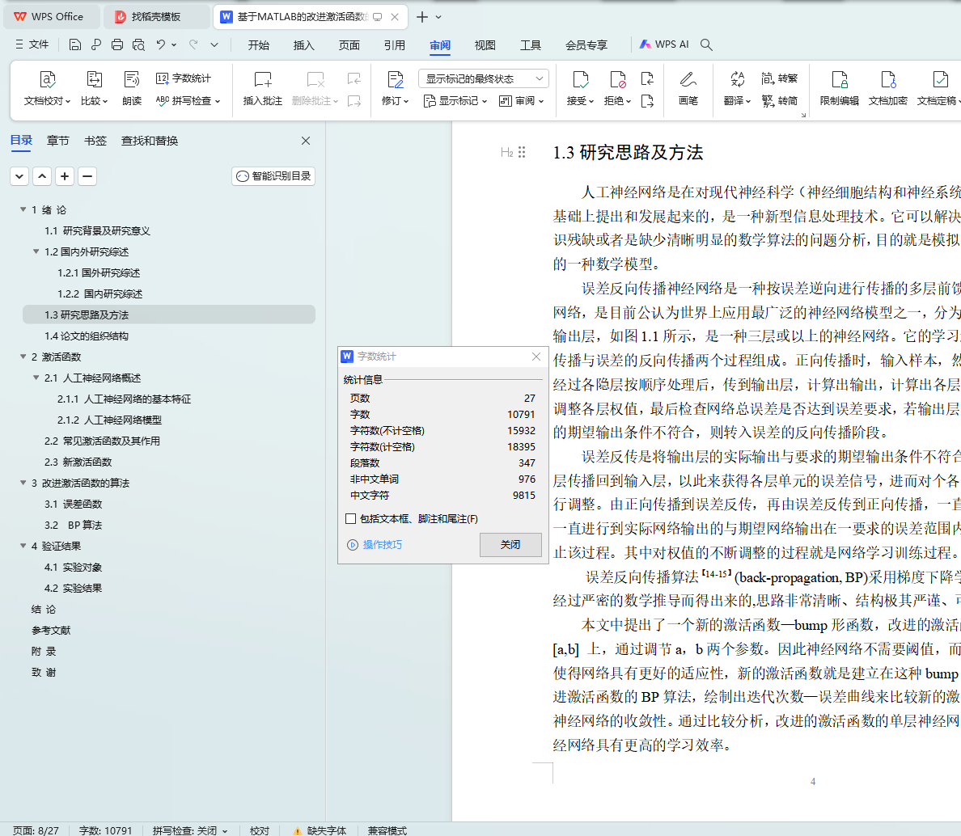Viewport: 961px width, 836px height.
Task: Tick 包括文本框、脚注和尾注 checkbox
Action: click(x=350, y=519)
